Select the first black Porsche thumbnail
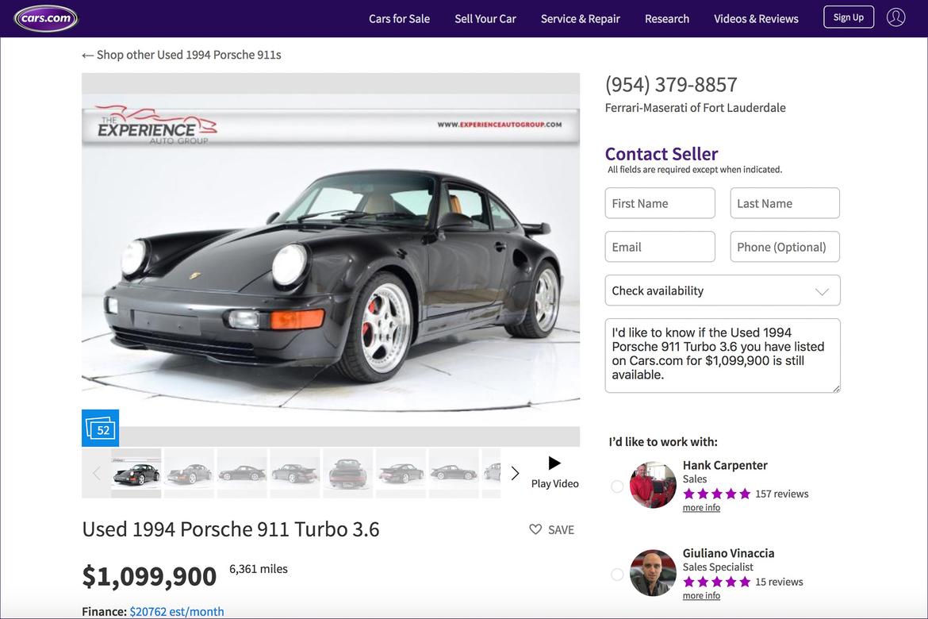The image size is (928, 619). click(136, 473)
